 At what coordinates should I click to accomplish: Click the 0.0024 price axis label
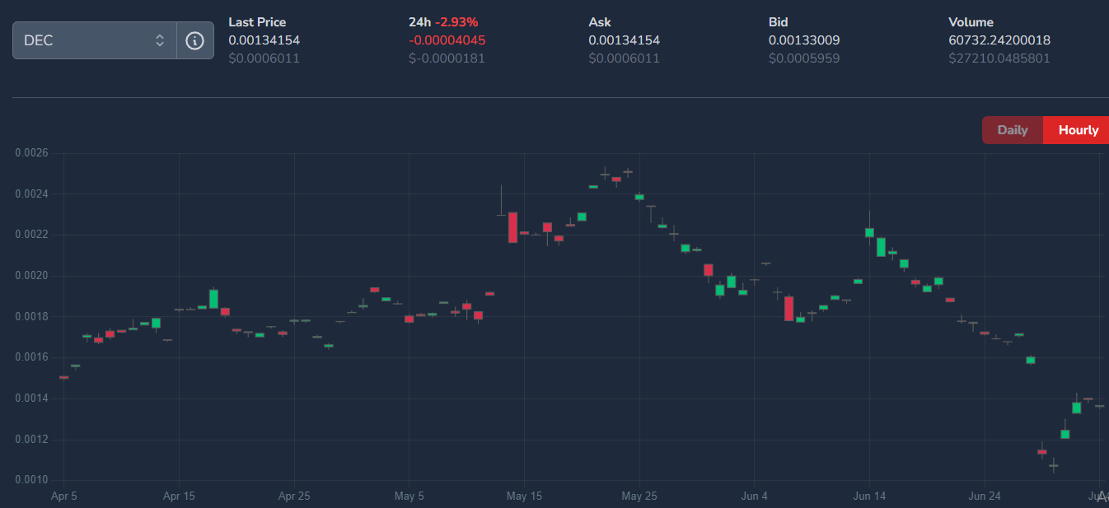click(32, 194)
